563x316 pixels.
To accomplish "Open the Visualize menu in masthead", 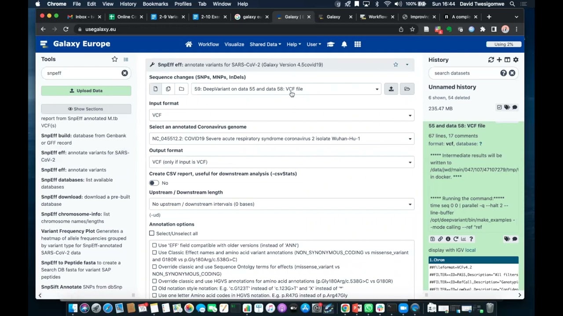I will (x=234, y=44).
